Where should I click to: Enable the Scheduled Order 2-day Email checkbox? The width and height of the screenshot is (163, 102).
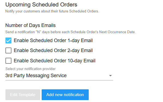point(8,50)
